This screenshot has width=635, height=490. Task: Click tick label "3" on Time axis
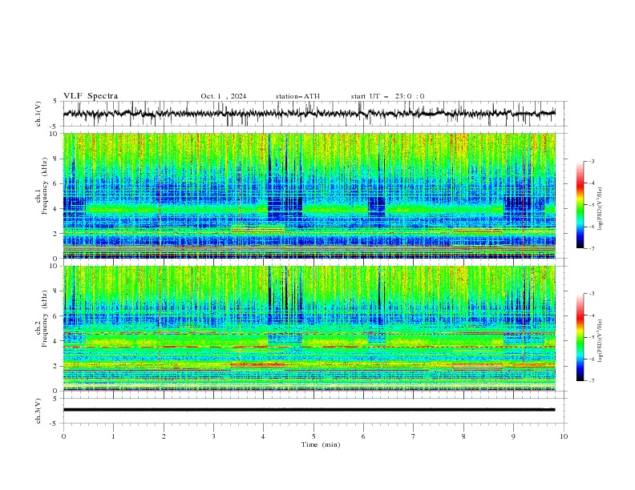(213, 436)
